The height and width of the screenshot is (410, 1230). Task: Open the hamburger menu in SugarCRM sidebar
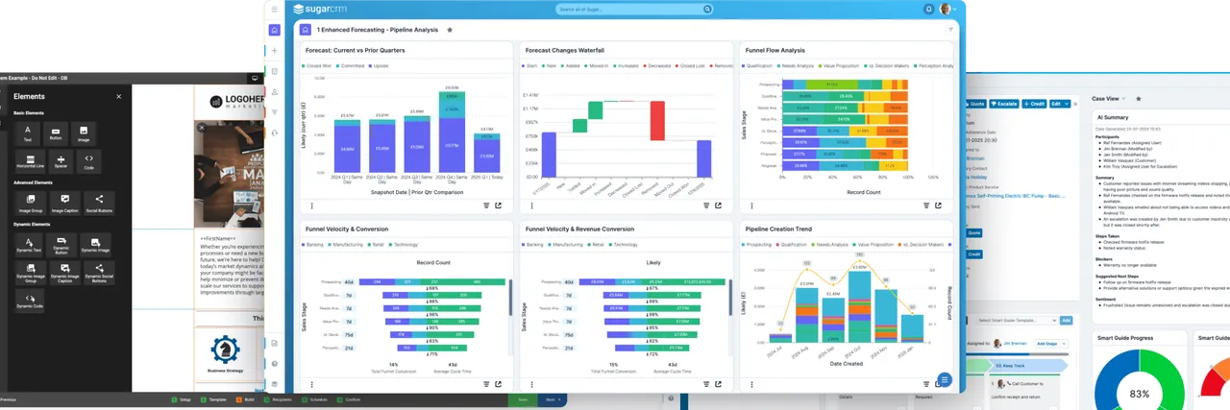(x=274, y=10)
